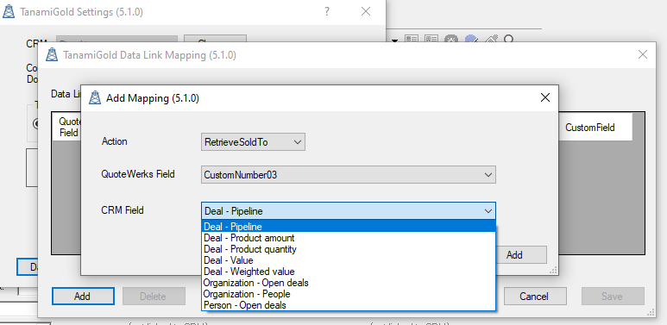The width and height of the screenshot is (667, 325).
Task: Collapse the CRM Field dropdown via its arrow
Action: (488, 211)
